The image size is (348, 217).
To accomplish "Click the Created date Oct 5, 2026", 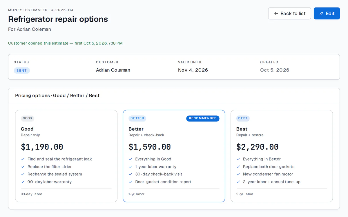I will (x=275, y=70).
